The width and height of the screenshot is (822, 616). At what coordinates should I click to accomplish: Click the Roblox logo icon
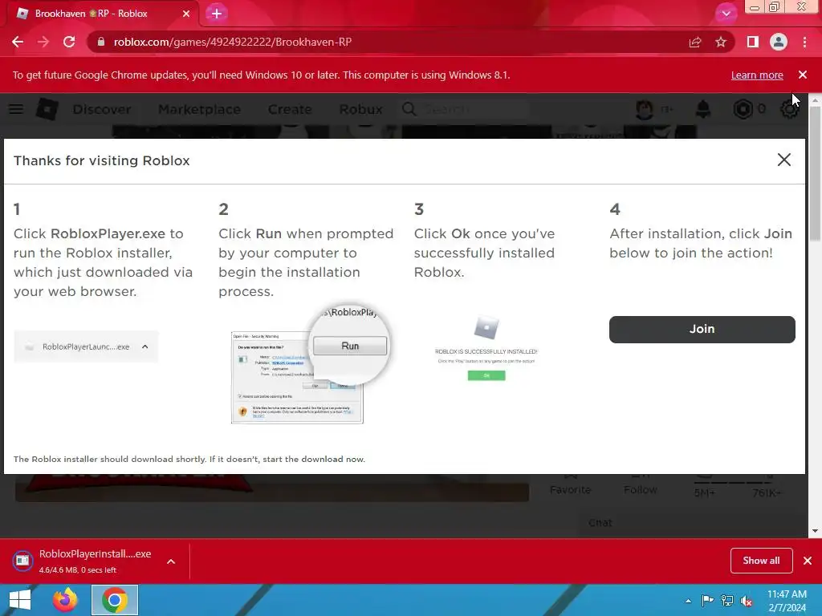(x=47, y=109)
